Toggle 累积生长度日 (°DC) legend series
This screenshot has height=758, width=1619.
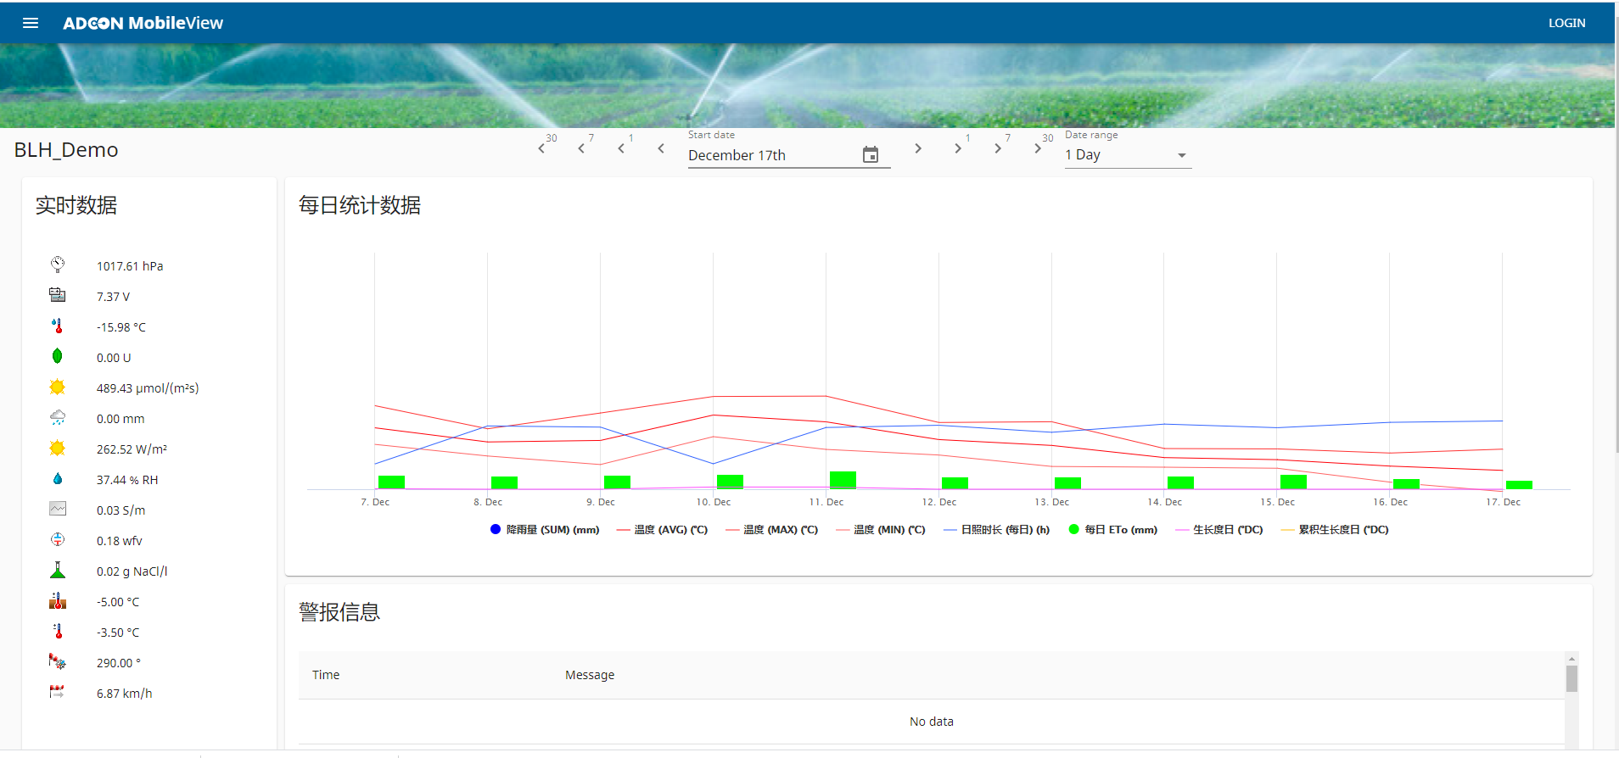point(1335,529)
